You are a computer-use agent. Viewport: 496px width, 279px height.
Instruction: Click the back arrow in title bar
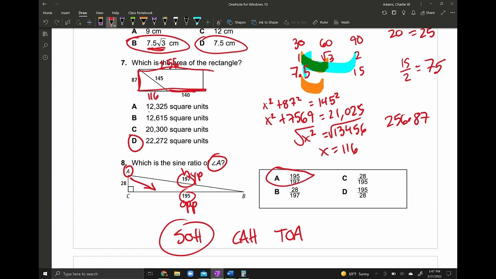(x=45, y=4)
